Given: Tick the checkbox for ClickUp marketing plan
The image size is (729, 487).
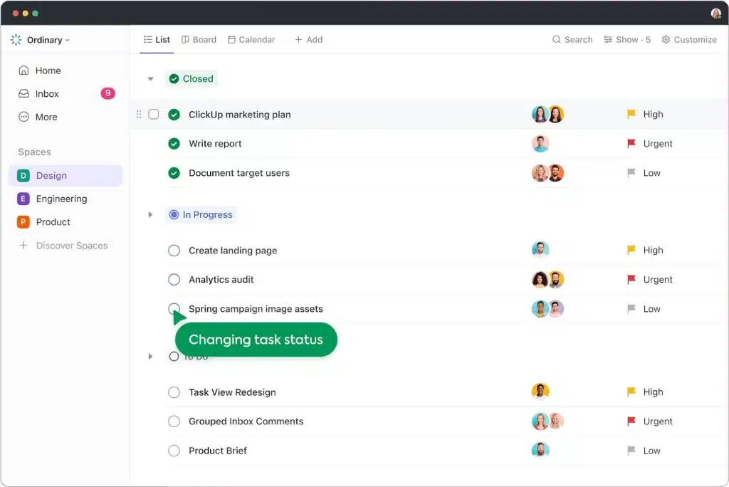Looking at the screenshot, I should 154,115.
